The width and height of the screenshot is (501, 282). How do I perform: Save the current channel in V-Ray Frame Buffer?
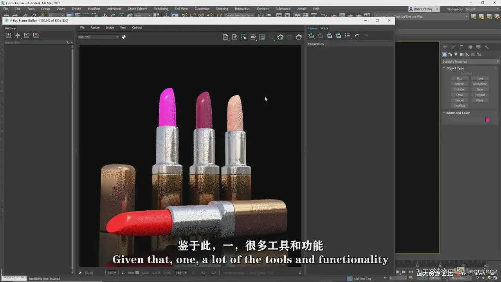click(x=225, y=37)
